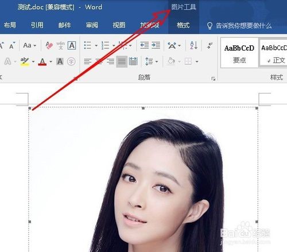Open font group dialog launcher
The width and height of the screenshot is (287, 252).
click(x=76, y=79)
